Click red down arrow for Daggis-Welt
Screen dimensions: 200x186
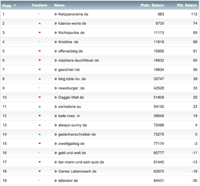(x=40, y=97)
